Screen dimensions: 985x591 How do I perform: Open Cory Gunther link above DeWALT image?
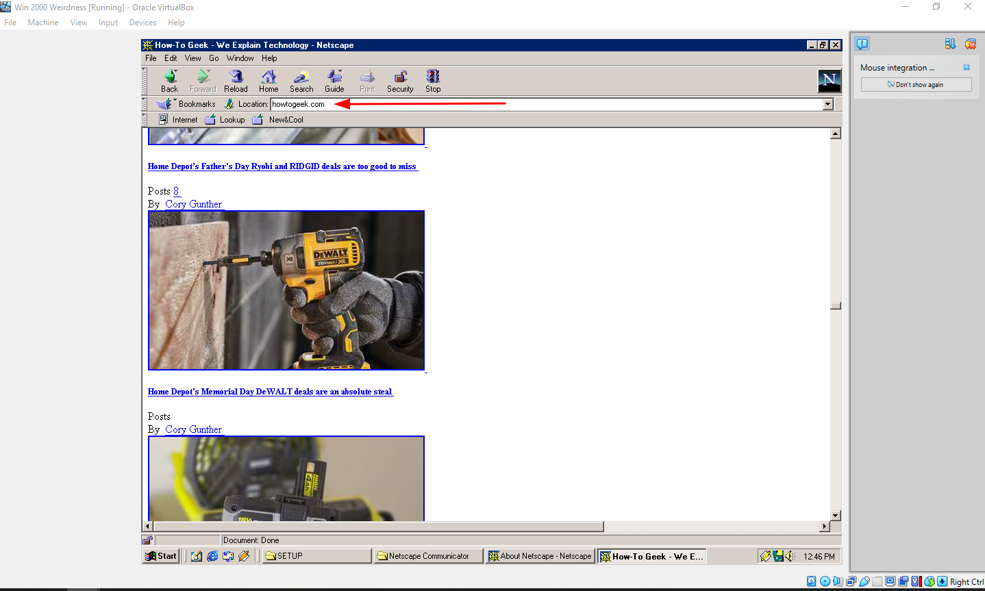(194, 204)
